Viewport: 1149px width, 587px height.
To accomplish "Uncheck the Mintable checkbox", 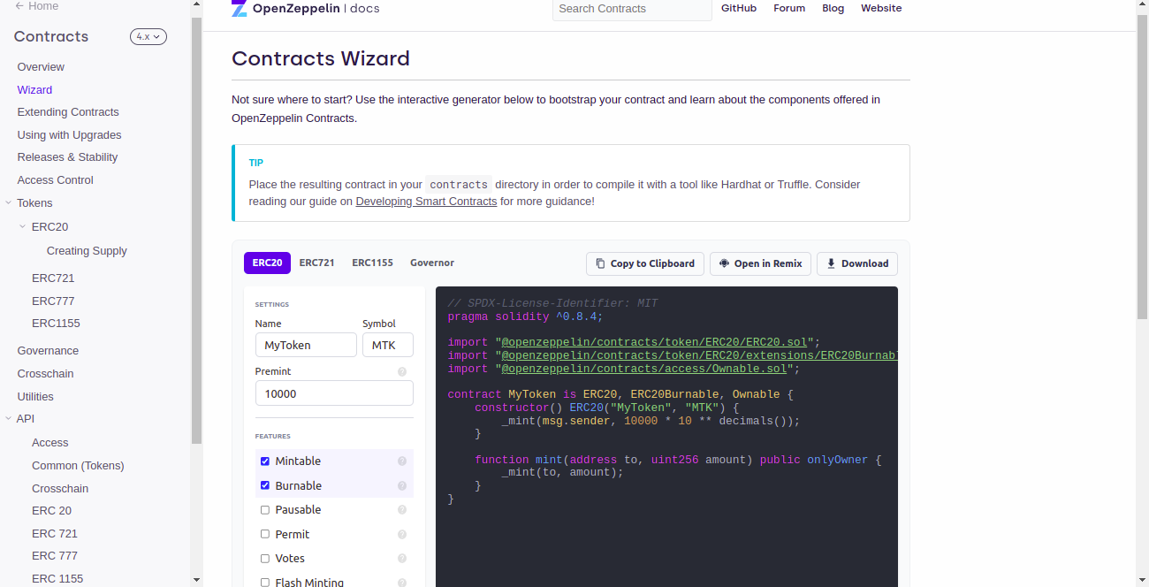I will click(265, 461).
